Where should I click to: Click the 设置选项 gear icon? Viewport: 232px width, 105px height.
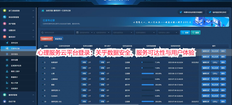[x=5, y=30]
